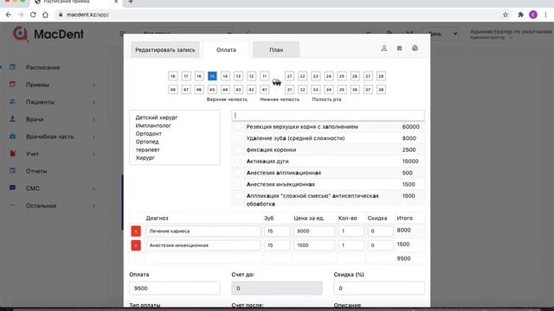
Task: Expand the СМС sidebar chevron
Action: pyautogui.click(x=94, y=188)
